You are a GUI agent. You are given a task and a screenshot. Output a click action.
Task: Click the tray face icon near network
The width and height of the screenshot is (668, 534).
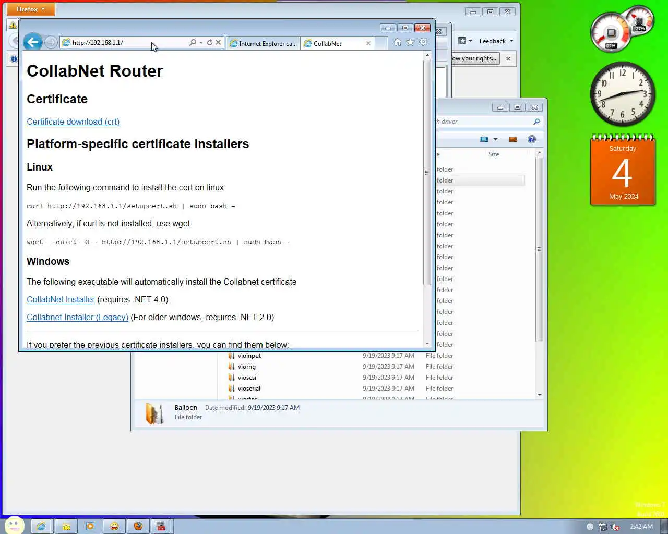coord(590,527)
